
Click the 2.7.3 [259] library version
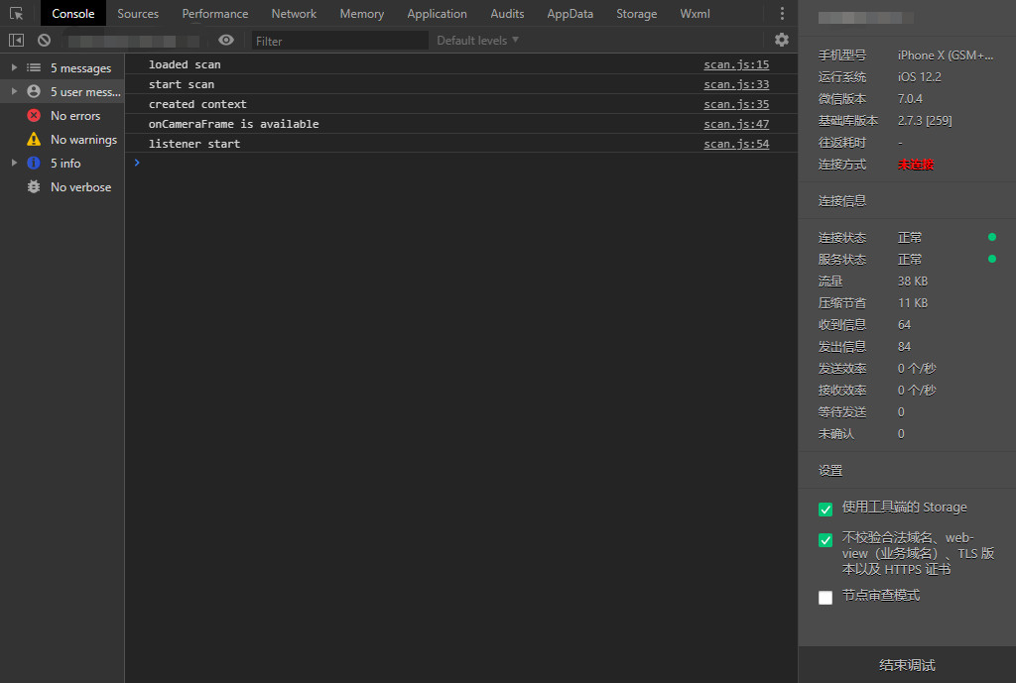point(925,120)
